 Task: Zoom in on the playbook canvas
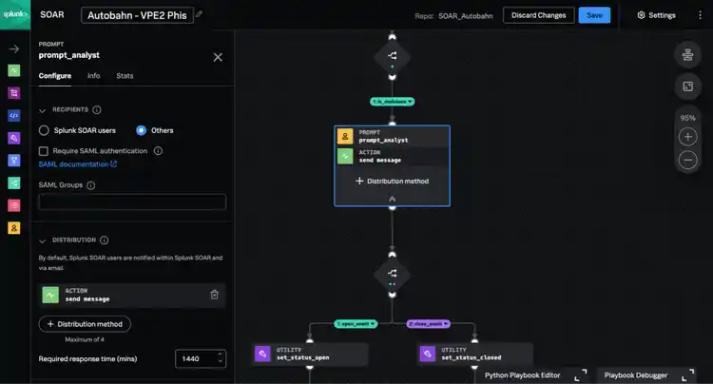687,137
